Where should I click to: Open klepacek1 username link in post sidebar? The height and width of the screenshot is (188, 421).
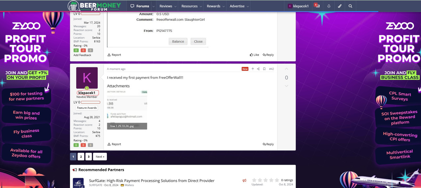coord(87,93)
